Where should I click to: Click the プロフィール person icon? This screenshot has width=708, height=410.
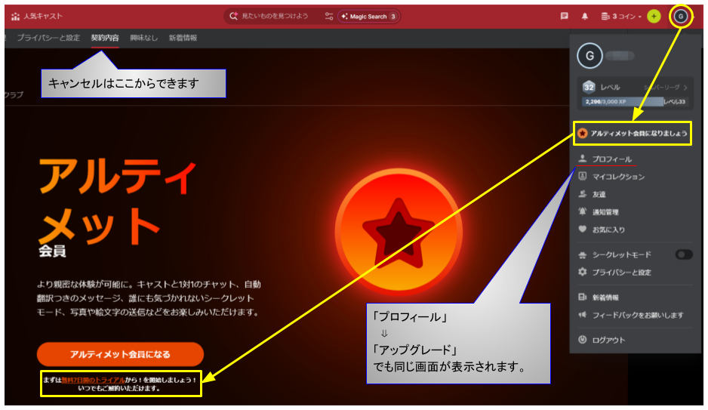pos(583,159)
